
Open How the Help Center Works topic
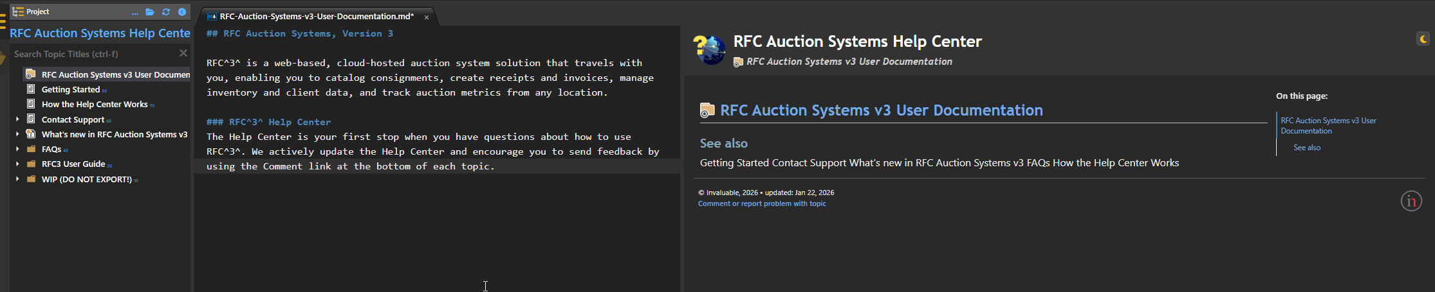[94, 105]
